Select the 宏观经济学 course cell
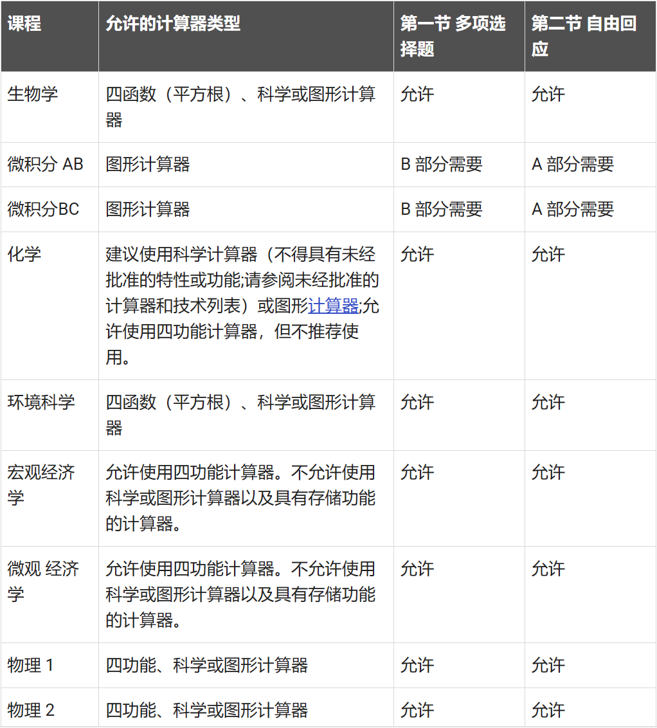The image size is (657, 728). 41,485
